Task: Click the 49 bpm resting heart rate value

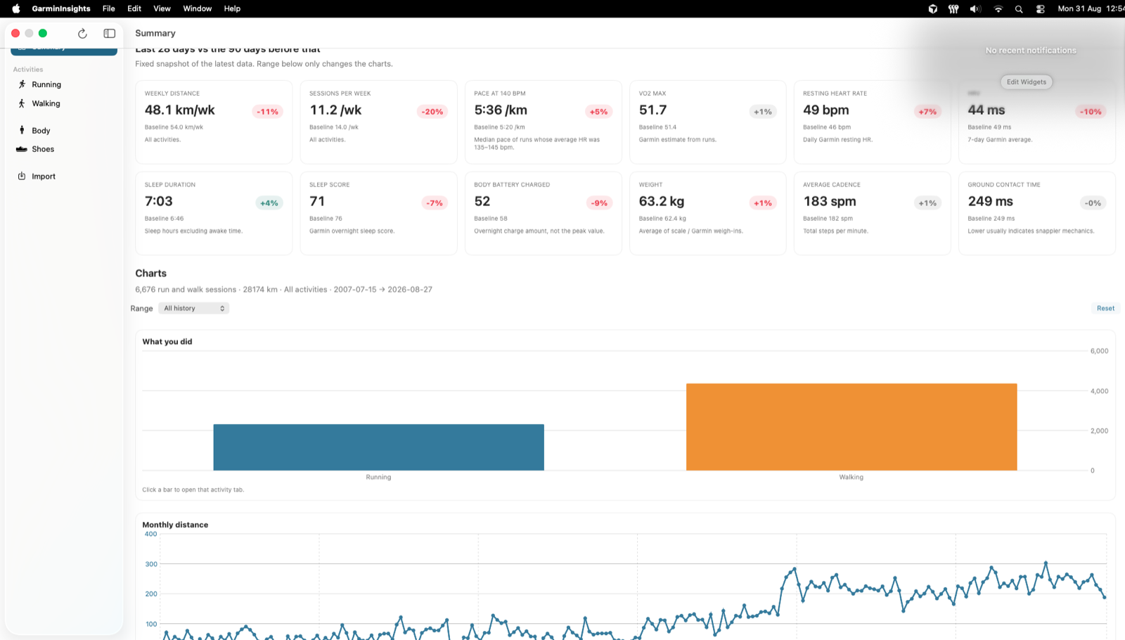Action: pyautogui.click(x=826, y=110)
